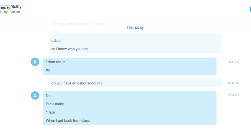Image resolution: width=251 pixels, height=129 pixels.
Task: Open the 0tality contact name header
Action: click(x=16, y=7)
